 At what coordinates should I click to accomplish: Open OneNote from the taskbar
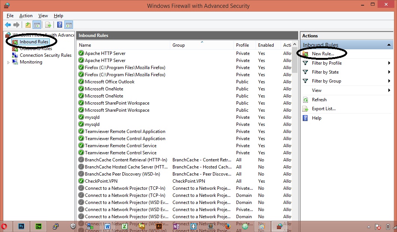[x=176, y=226]
